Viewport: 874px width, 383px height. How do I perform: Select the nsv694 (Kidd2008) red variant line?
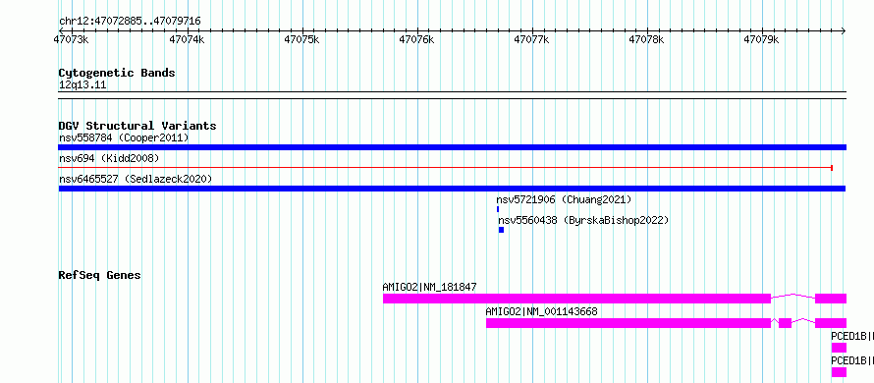(x=446, y=167)
